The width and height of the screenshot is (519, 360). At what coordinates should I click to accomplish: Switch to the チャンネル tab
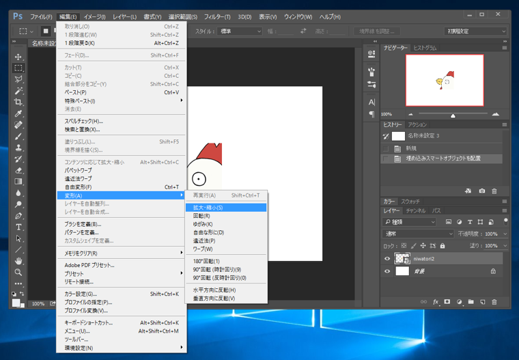(x=415, y=211)
